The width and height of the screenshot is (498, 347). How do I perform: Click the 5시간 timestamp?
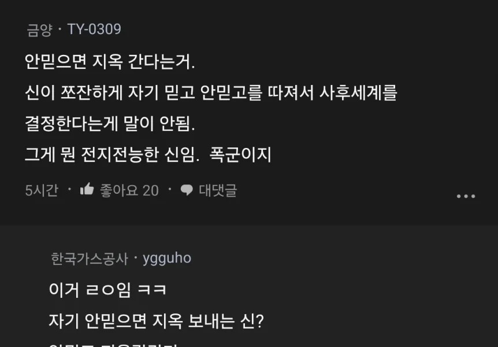(x=42, y=190)
